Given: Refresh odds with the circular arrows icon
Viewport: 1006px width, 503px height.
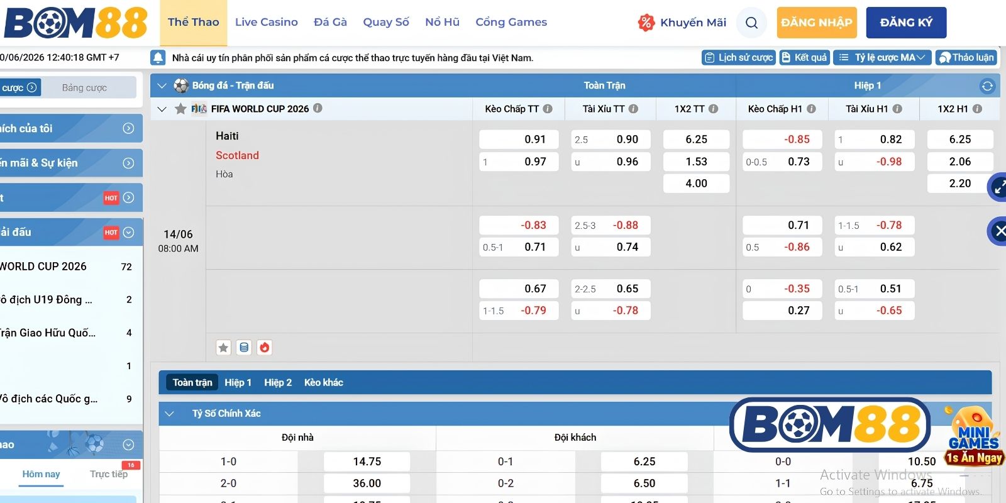Looking at the screenshot, I should tap(987, 86).
